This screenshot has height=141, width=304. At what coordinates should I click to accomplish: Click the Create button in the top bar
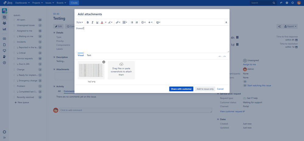[74, 3]
